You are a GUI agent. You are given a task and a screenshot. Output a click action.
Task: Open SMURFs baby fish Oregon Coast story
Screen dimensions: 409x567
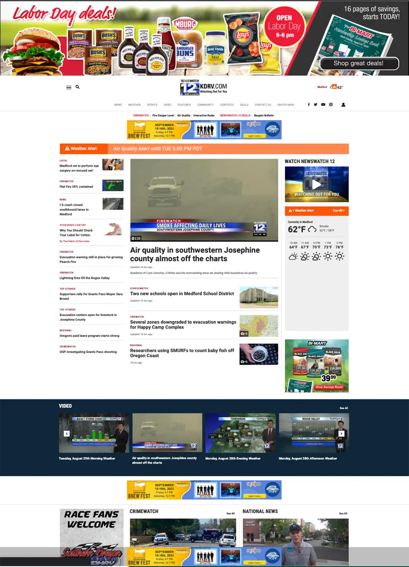pyautogui.click(x=182, y=353)
